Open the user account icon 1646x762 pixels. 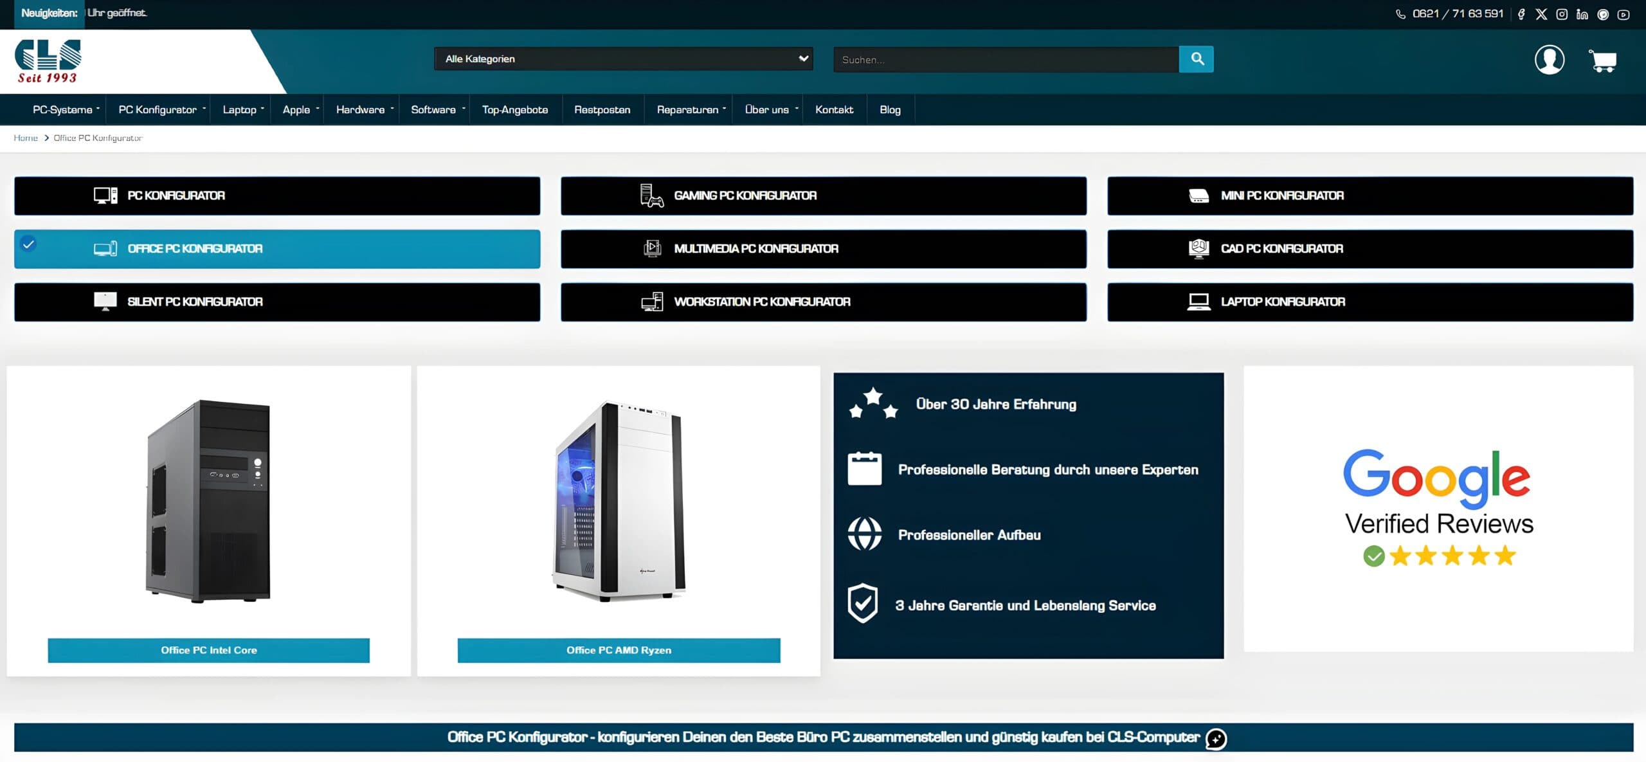[1550, 60]
